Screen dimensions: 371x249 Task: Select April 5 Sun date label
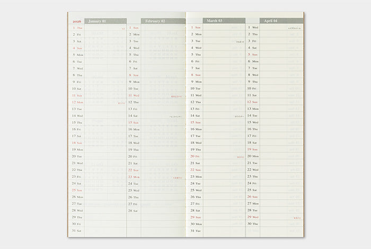(252, 55)
